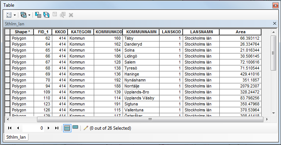Switch to the Sthlm_lan tab

pyautogui.click(x=16, y=137)
